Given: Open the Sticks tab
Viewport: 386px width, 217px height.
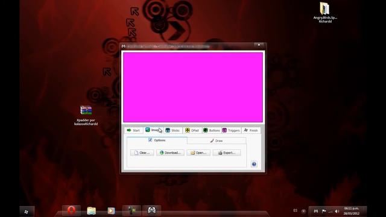Looking at the screenshot, I should click(173, 130).
